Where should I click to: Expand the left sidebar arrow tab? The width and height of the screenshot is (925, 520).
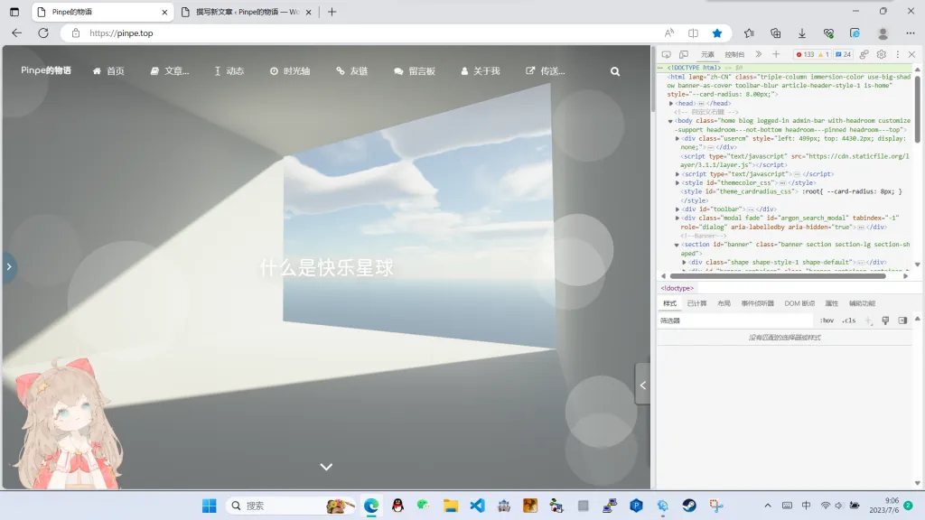click(x=9, y=267)
